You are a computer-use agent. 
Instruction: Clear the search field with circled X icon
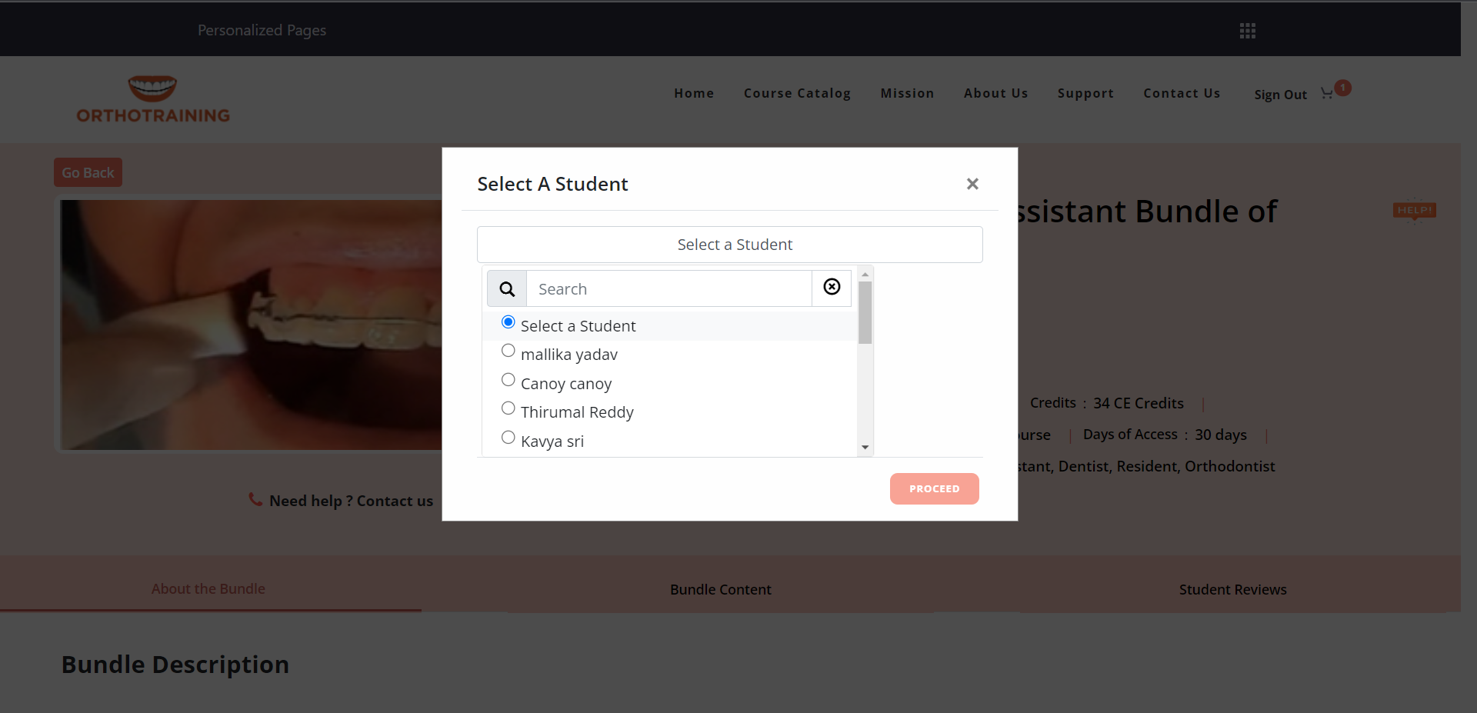[x=832, y=287]
